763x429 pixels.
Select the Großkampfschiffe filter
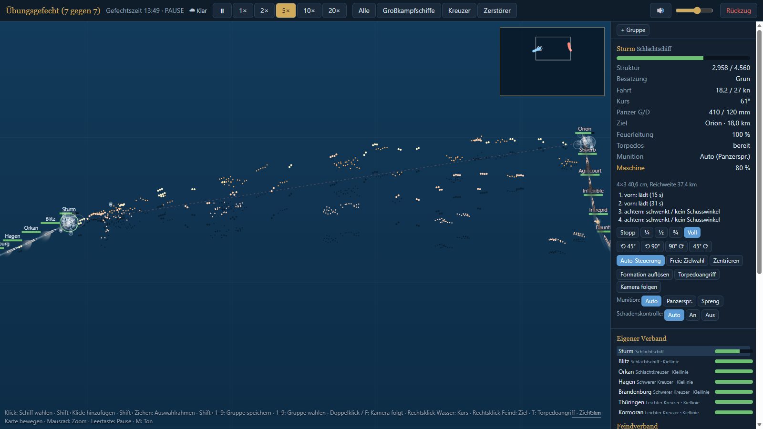point(409,10)
